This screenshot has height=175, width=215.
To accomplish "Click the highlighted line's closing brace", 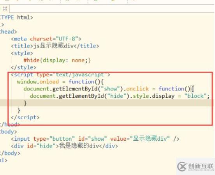I will pos(25,103).
